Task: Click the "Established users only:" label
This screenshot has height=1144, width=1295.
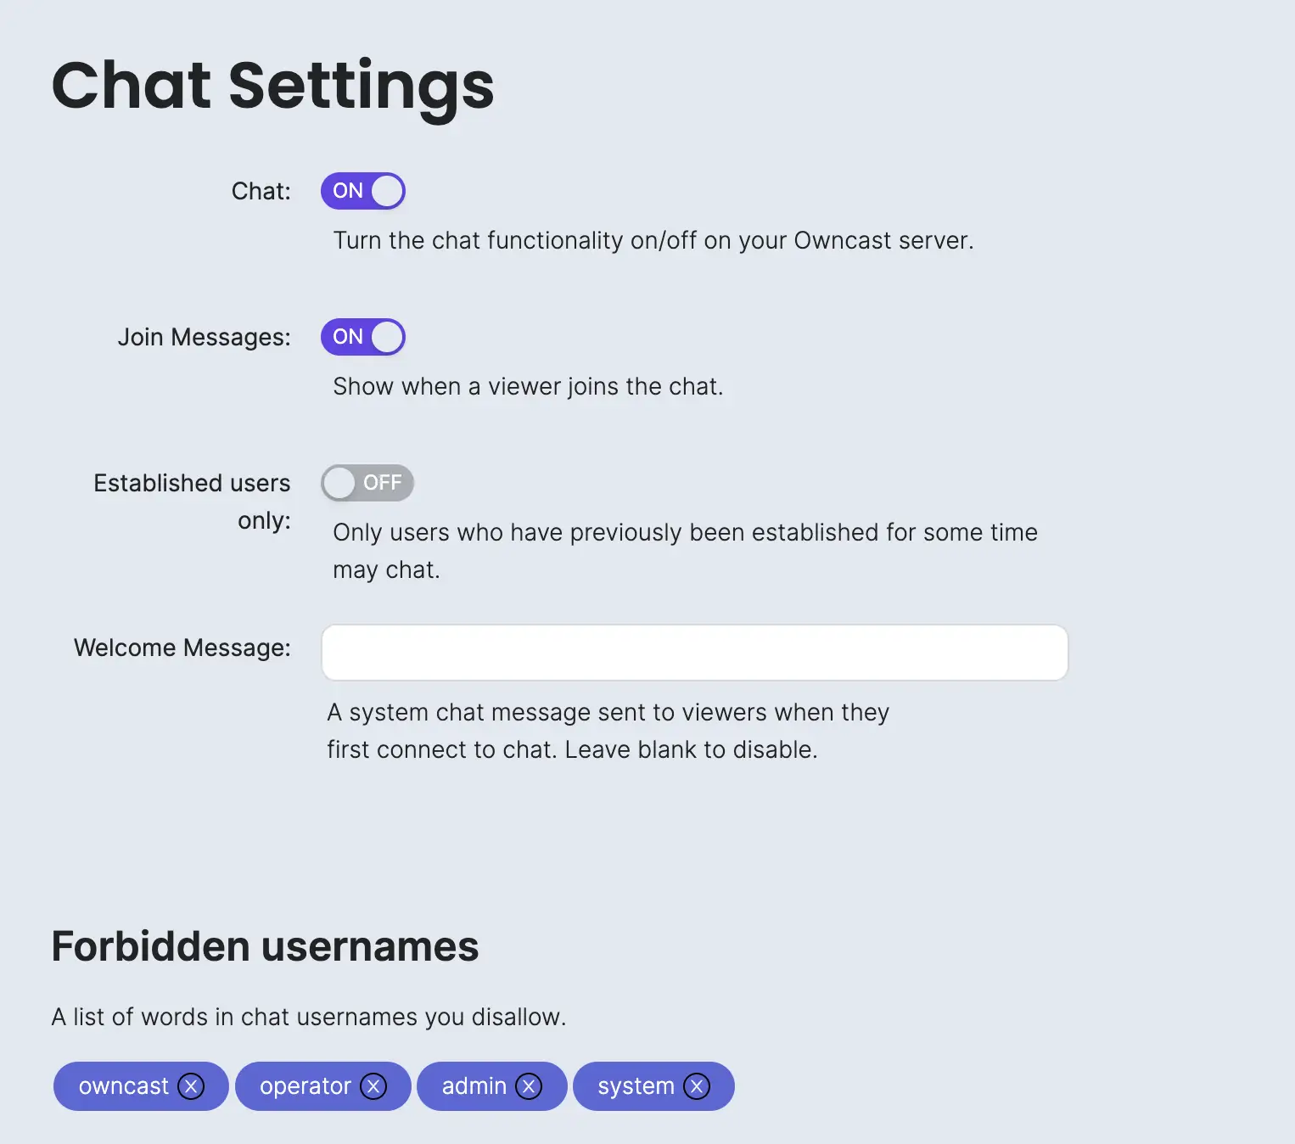Action: click(193, 501)
